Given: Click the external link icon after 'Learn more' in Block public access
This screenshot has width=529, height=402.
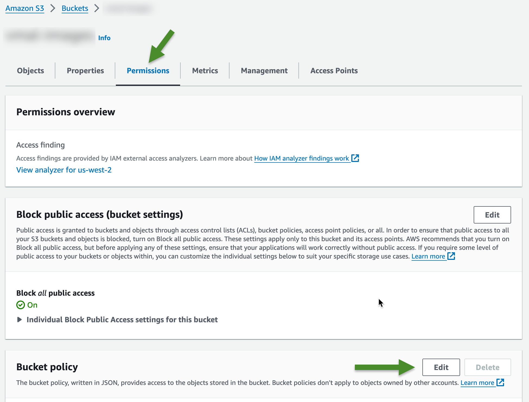Looking at the screenshot, I should (x=451, y=256).
